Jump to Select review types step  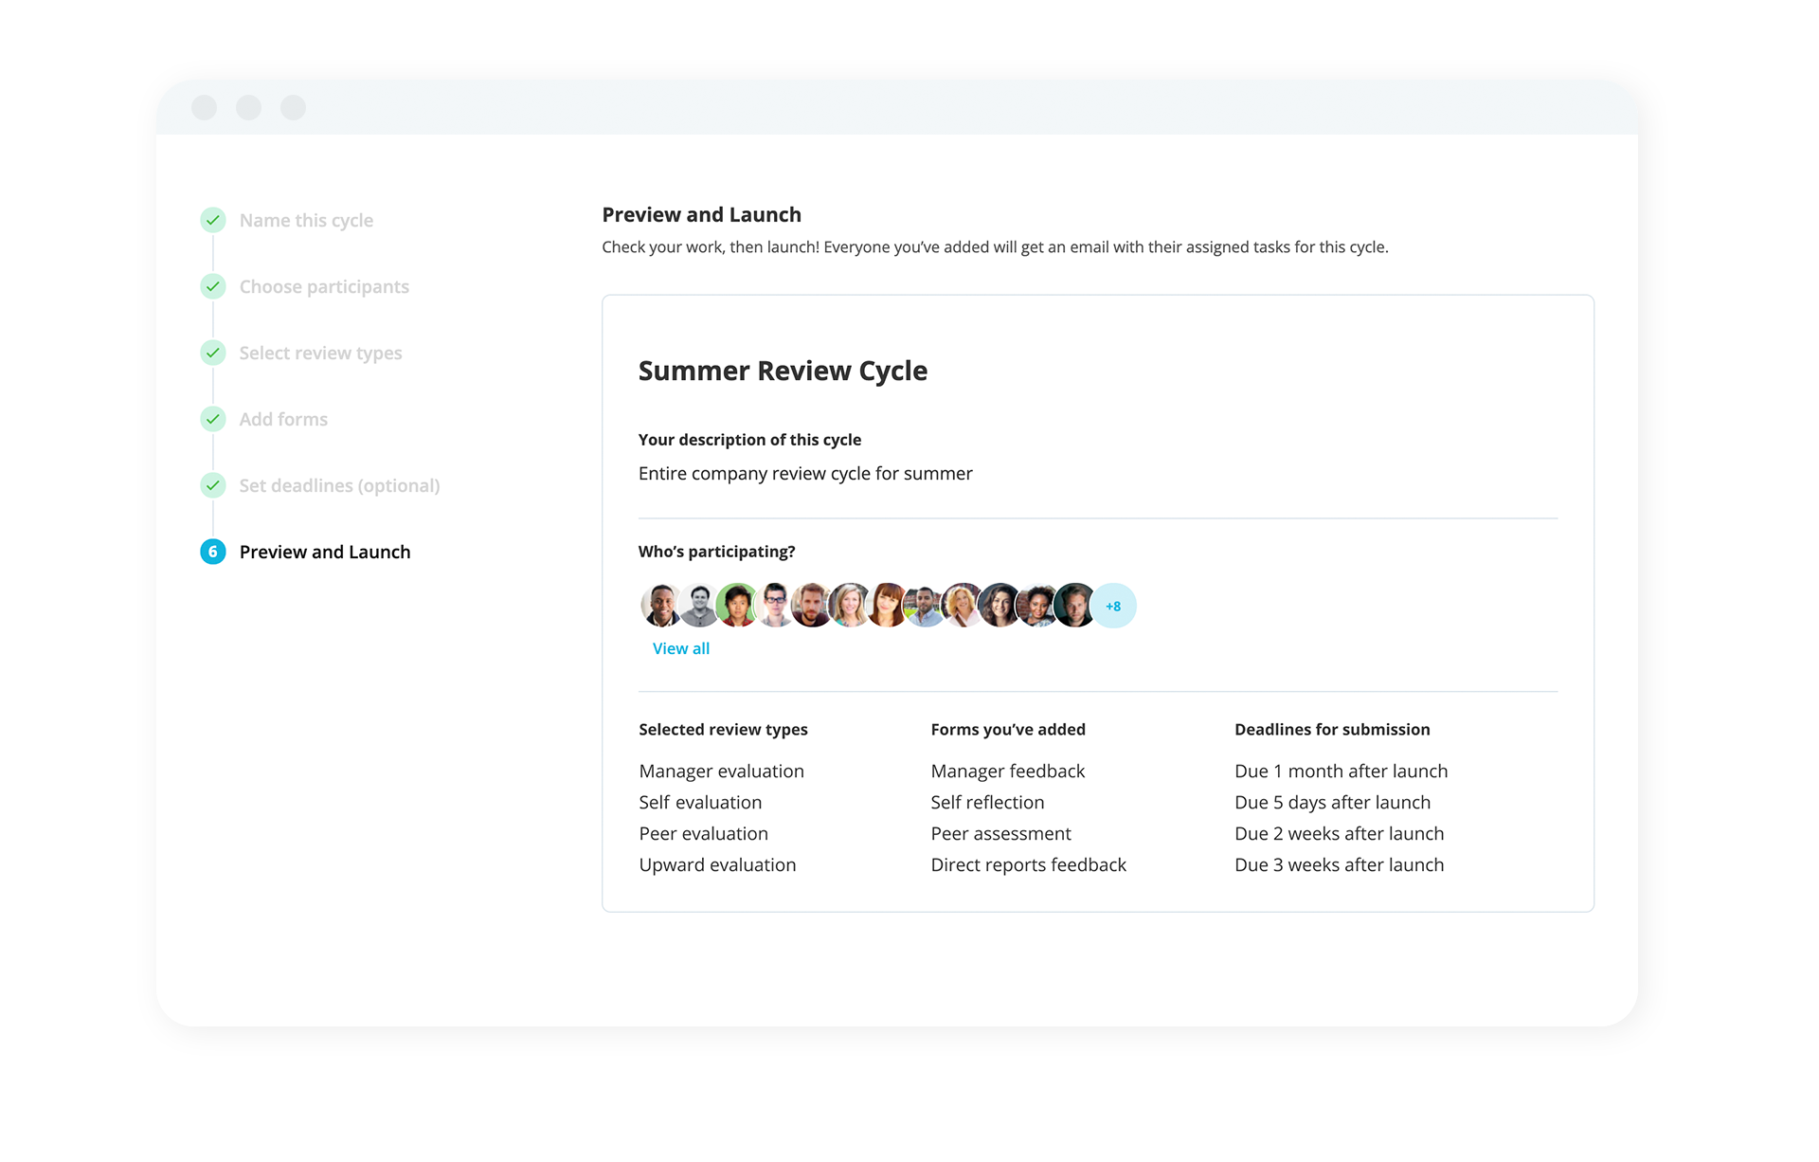tap(320, 353)
